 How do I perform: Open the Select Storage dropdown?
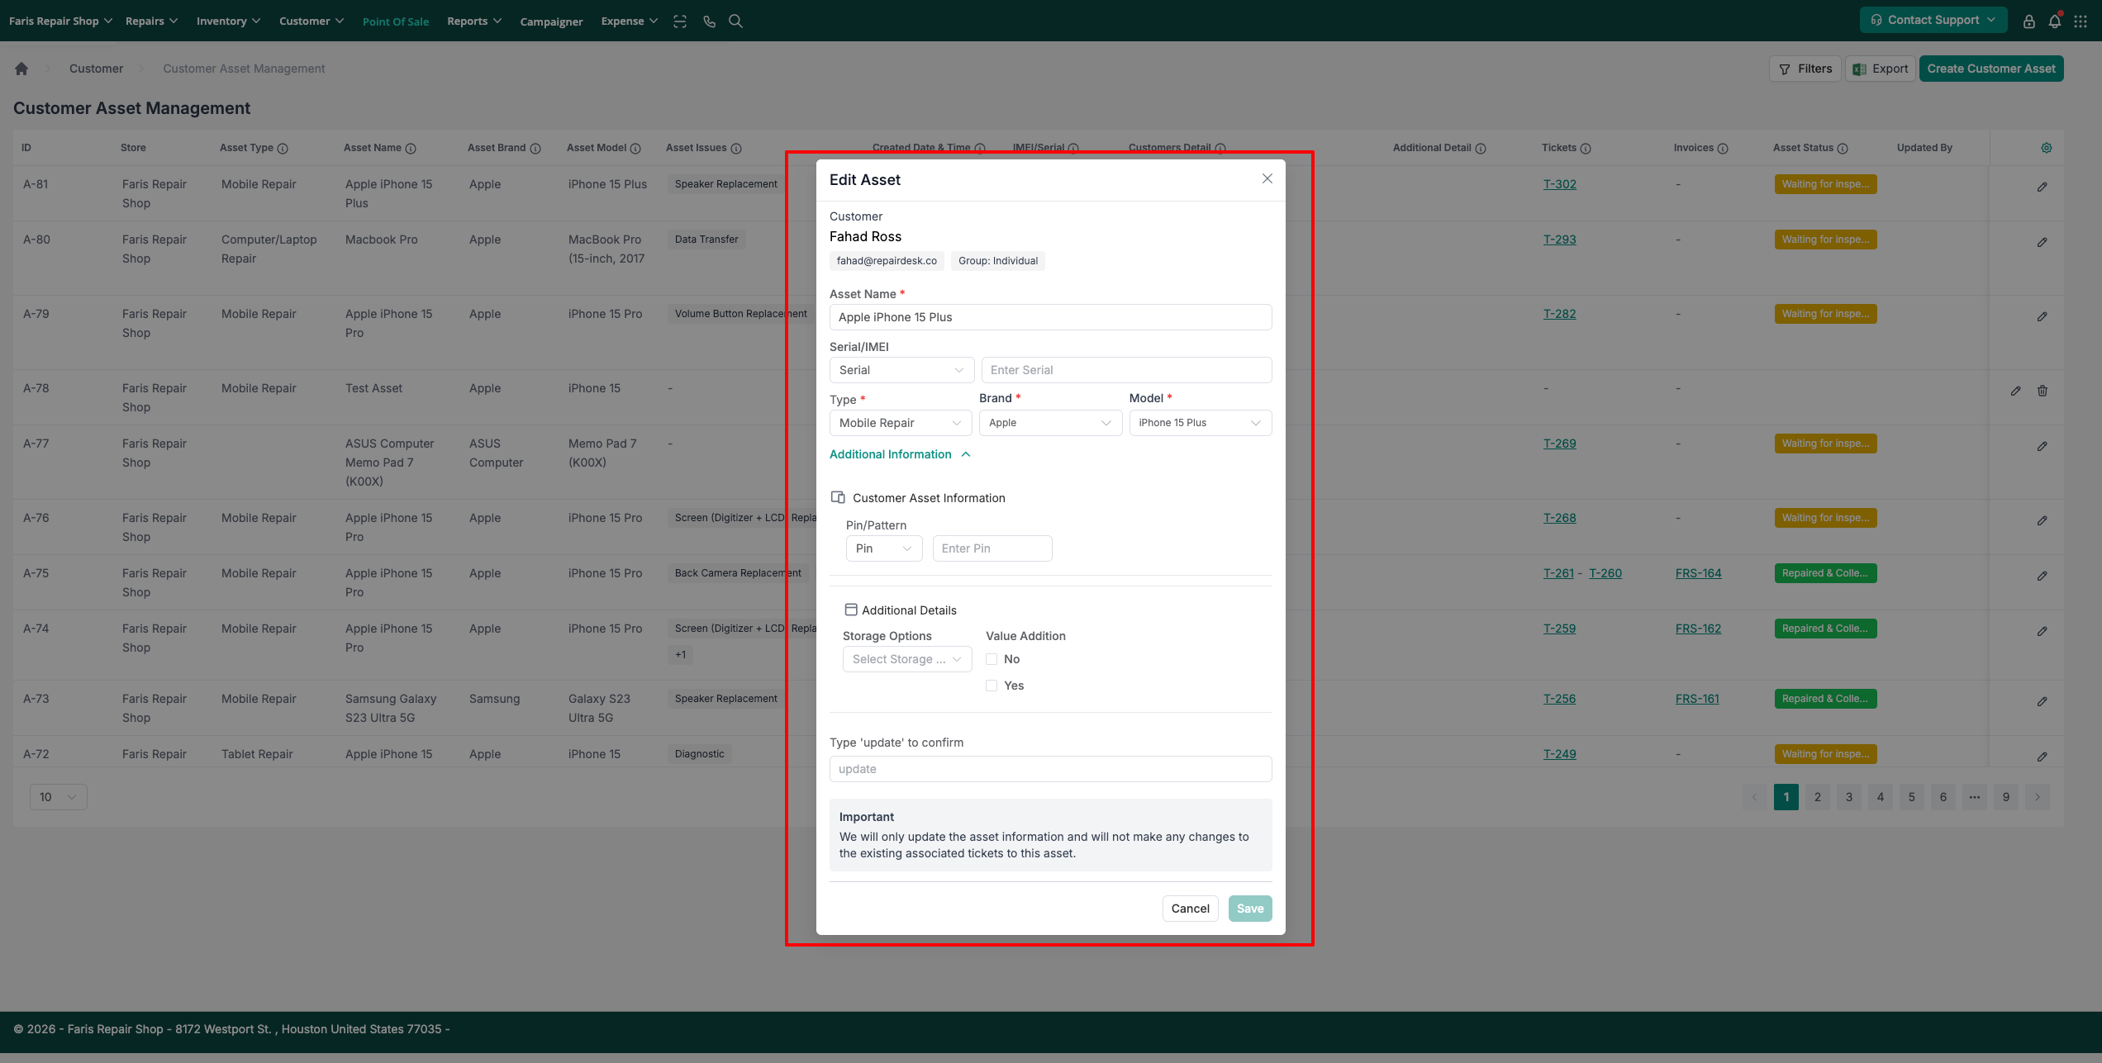point(906,659)
